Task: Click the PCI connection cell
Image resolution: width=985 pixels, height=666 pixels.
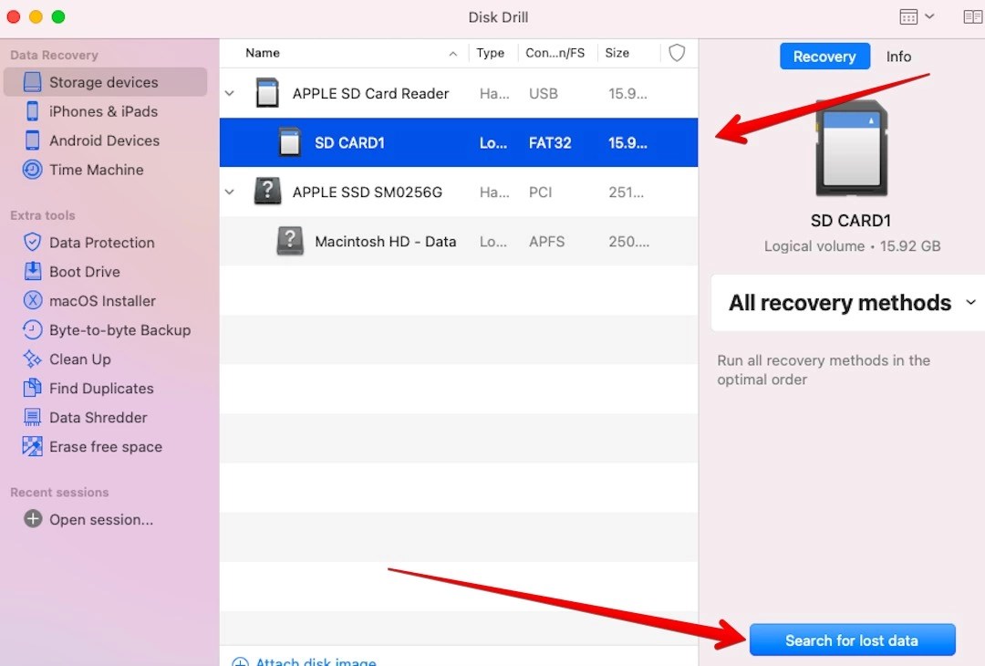Action: pos(540,192)
